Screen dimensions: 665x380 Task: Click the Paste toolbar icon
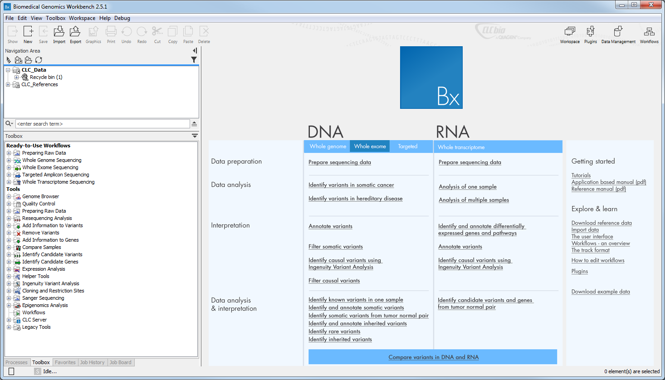click(x=188, y=34)
